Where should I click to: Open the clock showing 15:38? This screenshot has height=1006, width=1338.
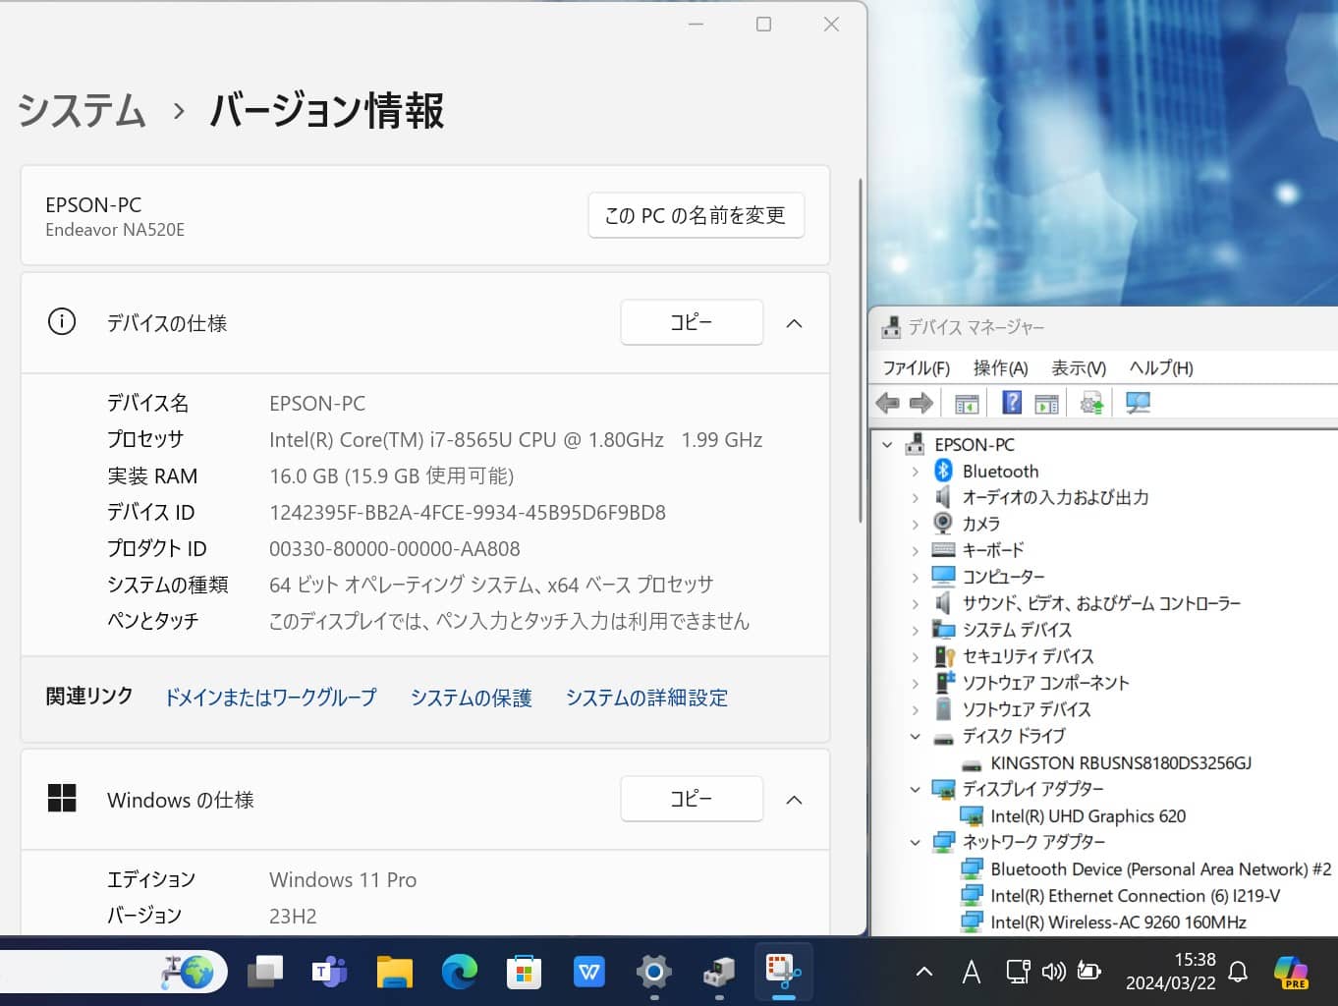1171,972
